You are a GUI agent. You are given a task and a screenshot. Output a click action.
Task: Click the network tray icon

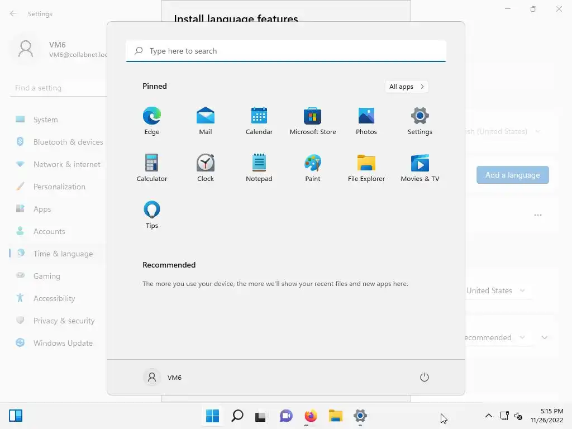504,416
